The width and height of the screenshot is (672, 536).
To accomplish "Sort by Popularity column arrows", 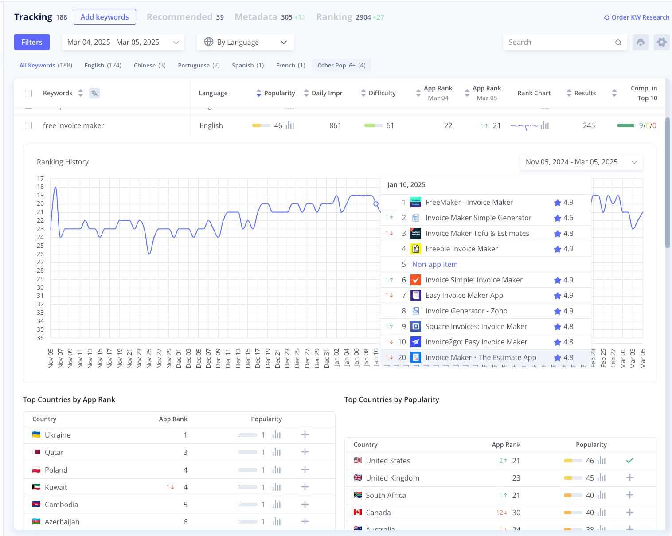I will coord(259,93).
